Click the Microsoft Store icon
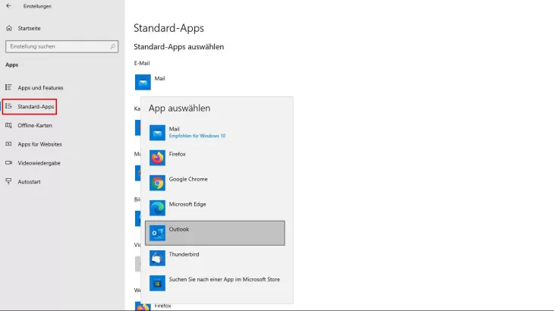The image size is (554, 311). pos(157,283)
